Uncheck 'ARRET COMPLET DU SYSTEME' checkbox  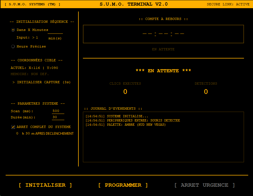[13, 127]
